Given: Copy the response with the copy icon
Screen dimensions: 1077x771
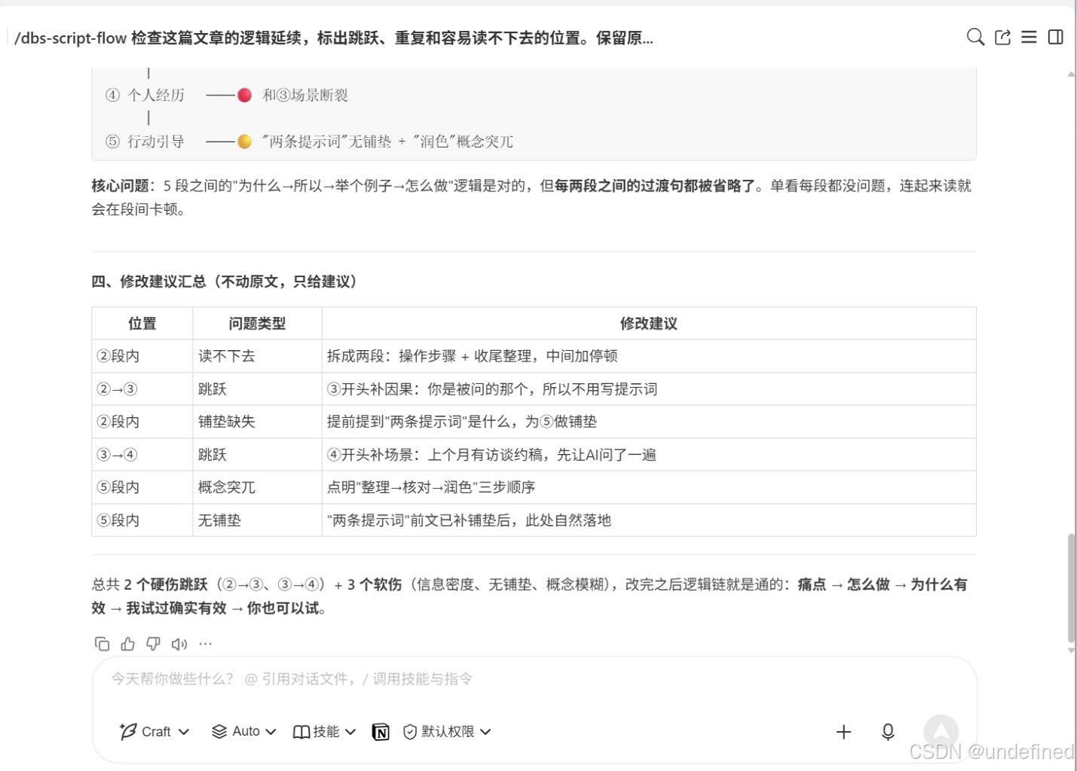Looking at the screenshot, I should pyautogui.click(x=102, y=644).
